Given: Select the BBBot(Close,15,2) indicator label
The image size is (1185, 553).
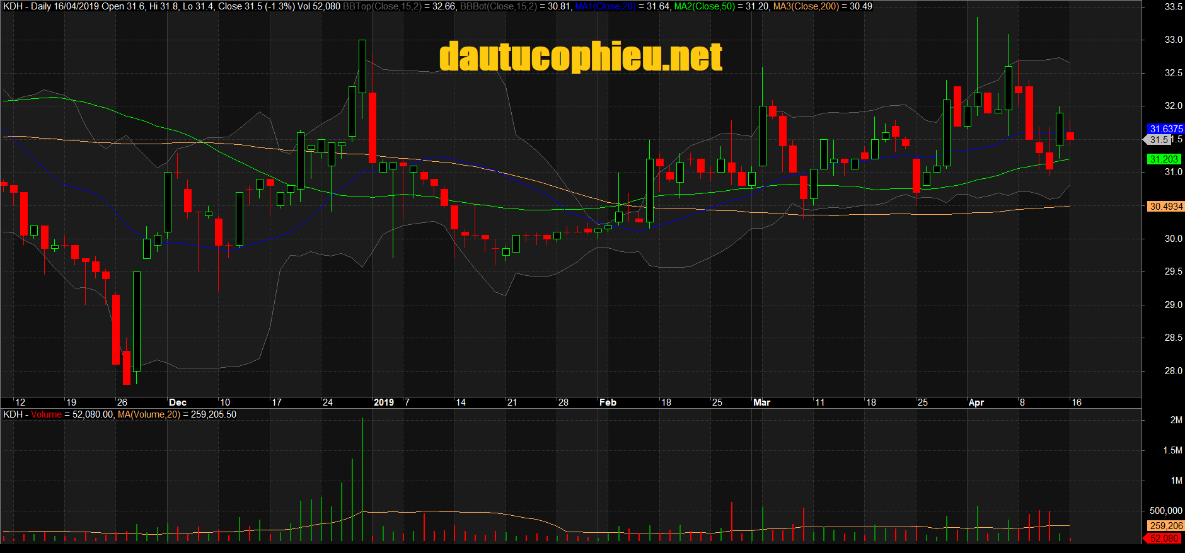Looking at the screenshot, I should [x=499, y=6].
